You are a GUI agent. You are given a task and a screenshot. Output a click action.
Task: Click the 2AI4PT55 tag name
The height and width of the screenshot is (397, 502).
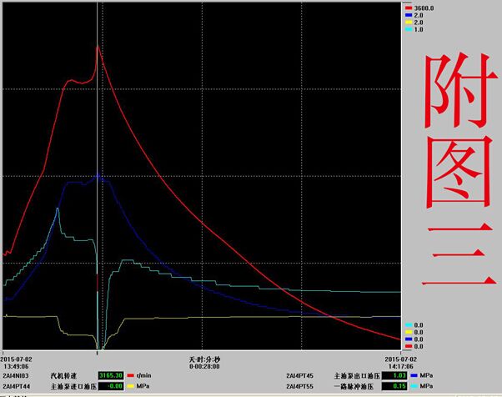point(299,387)
